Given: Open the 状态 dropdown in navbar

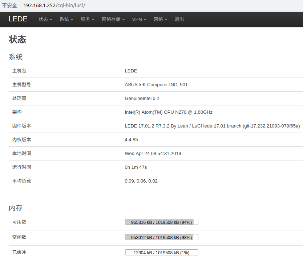Looking at the screenshot, I should pyautogui.click(x=45, y=19).
